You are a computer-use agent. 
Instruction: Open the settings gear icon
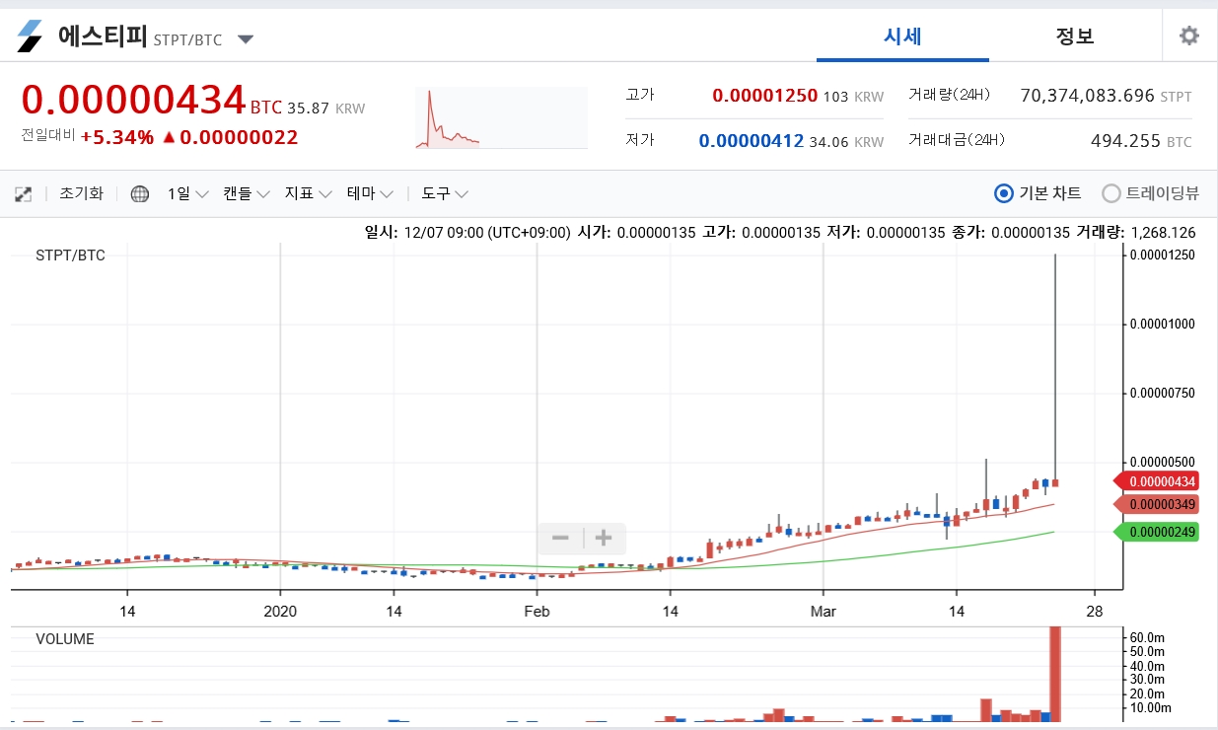tap(1189, 36)
